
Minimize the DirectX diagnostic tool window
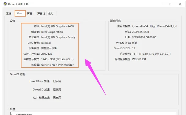point(161,4)
